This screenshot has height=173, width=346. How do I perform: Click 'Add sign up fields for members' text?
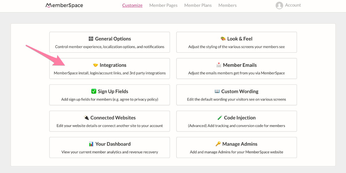point(110,99)
